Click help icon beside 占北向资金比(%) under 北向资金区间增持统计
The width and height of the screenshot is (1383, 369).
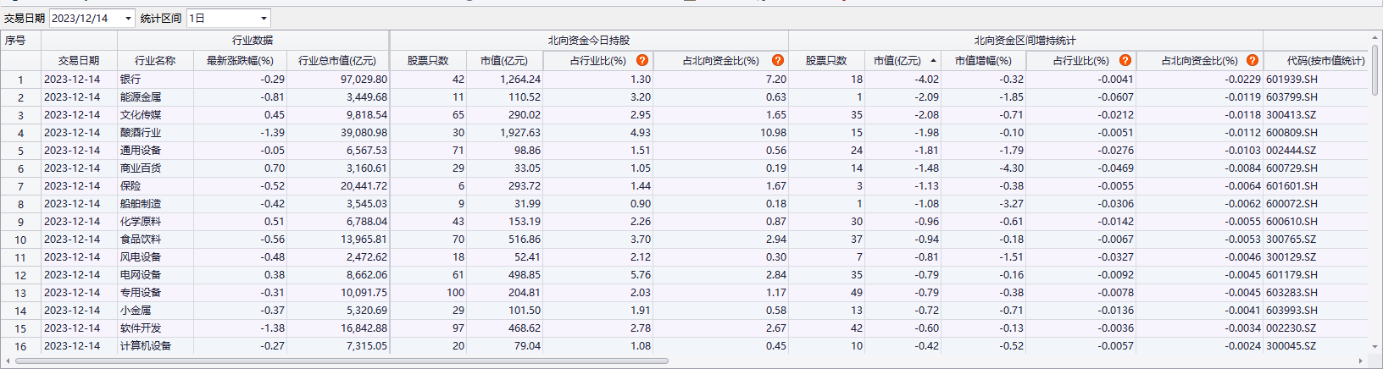[1252, 60]
